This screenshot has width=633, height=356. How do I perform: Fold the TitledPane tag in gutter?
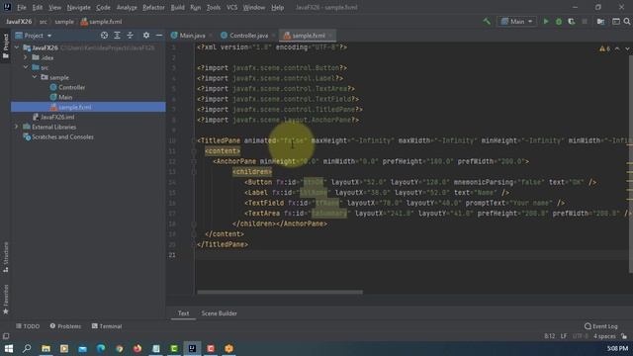click(x=194, y=140)
